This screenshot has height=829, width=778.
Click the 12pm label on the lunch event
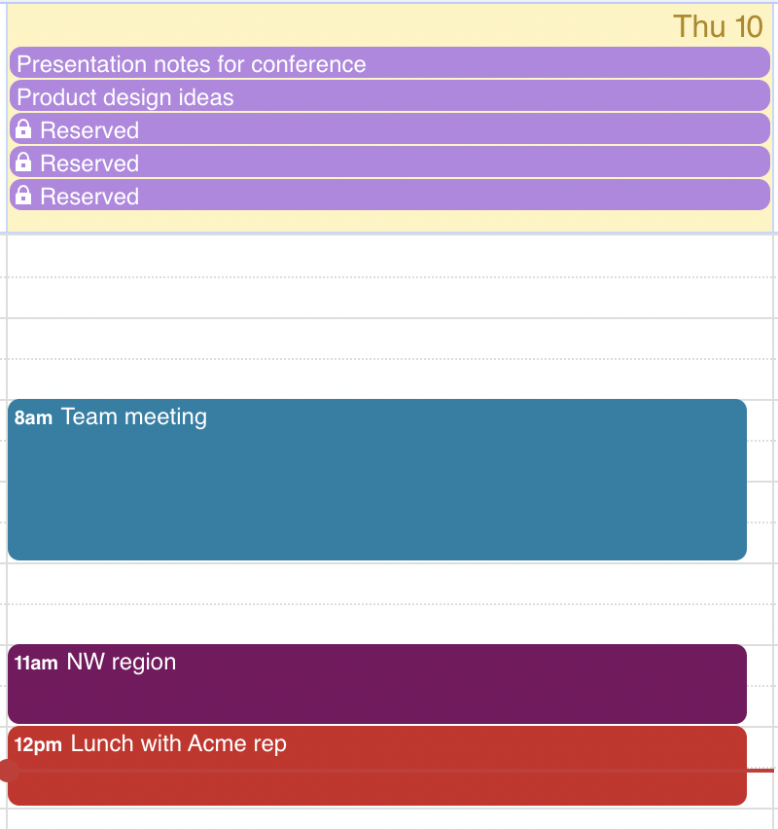point(38,745)
